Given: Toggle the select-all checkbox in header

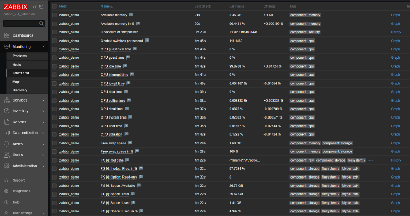Looking at the screenshot, I should [x=54, y=6].
